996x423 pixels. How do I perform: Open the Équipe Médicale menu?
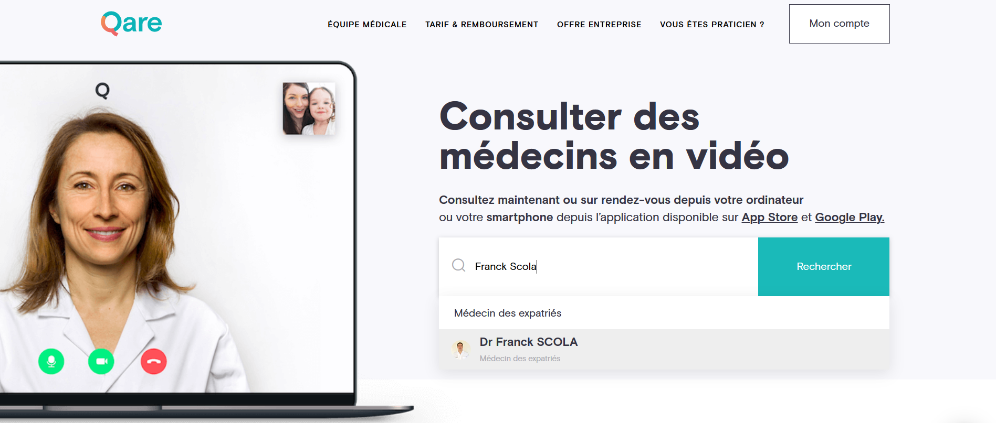click(367, 25)
